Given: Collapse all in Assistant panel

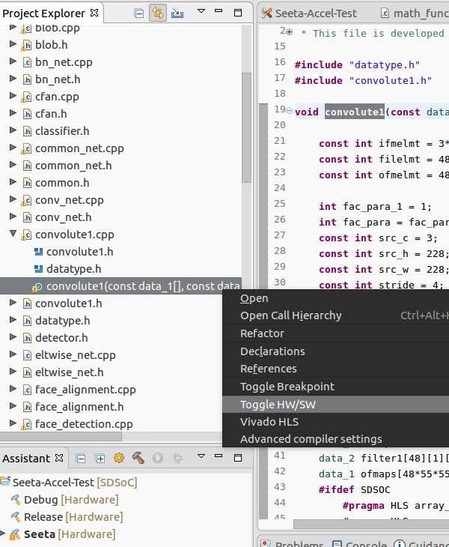Looking at the screenshot, I should click(81, 458).
